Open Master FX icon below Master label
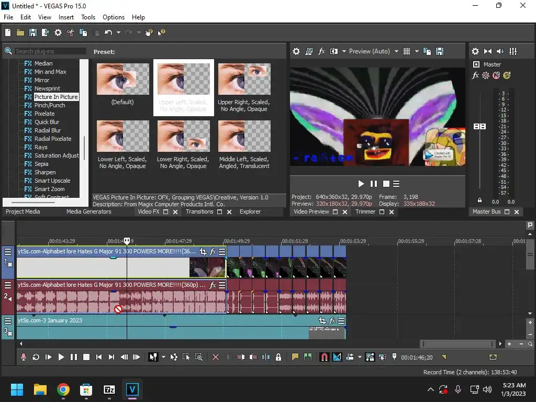This screenshot has width=536, height=402. pos(475,75)
